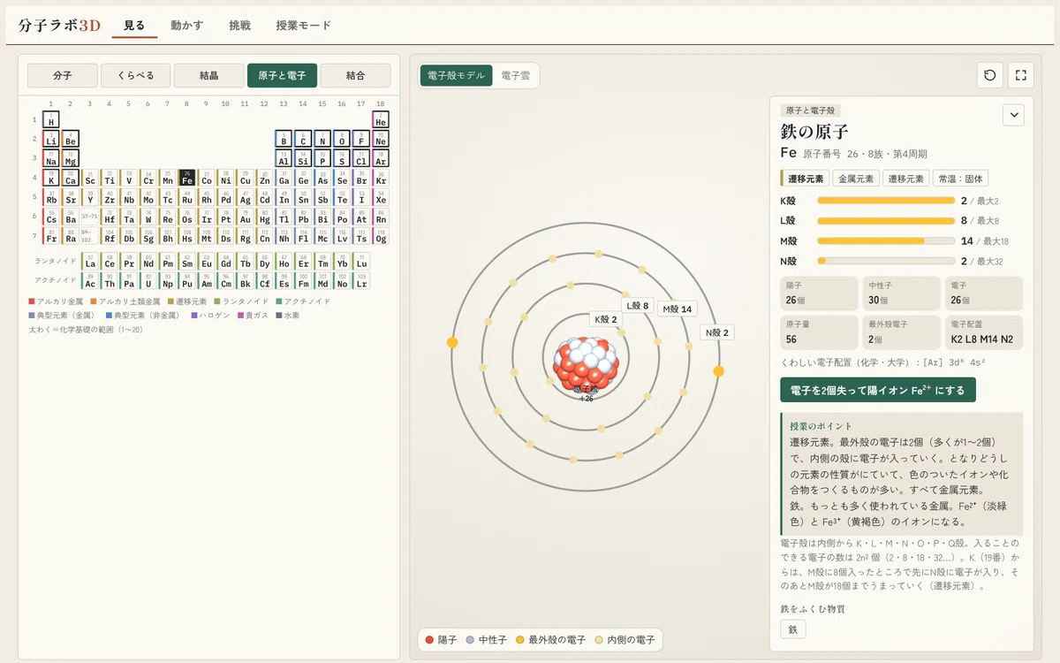Pick calcium (Ca) element cell
Screen dimensions: 1060x663
[71, 179]
